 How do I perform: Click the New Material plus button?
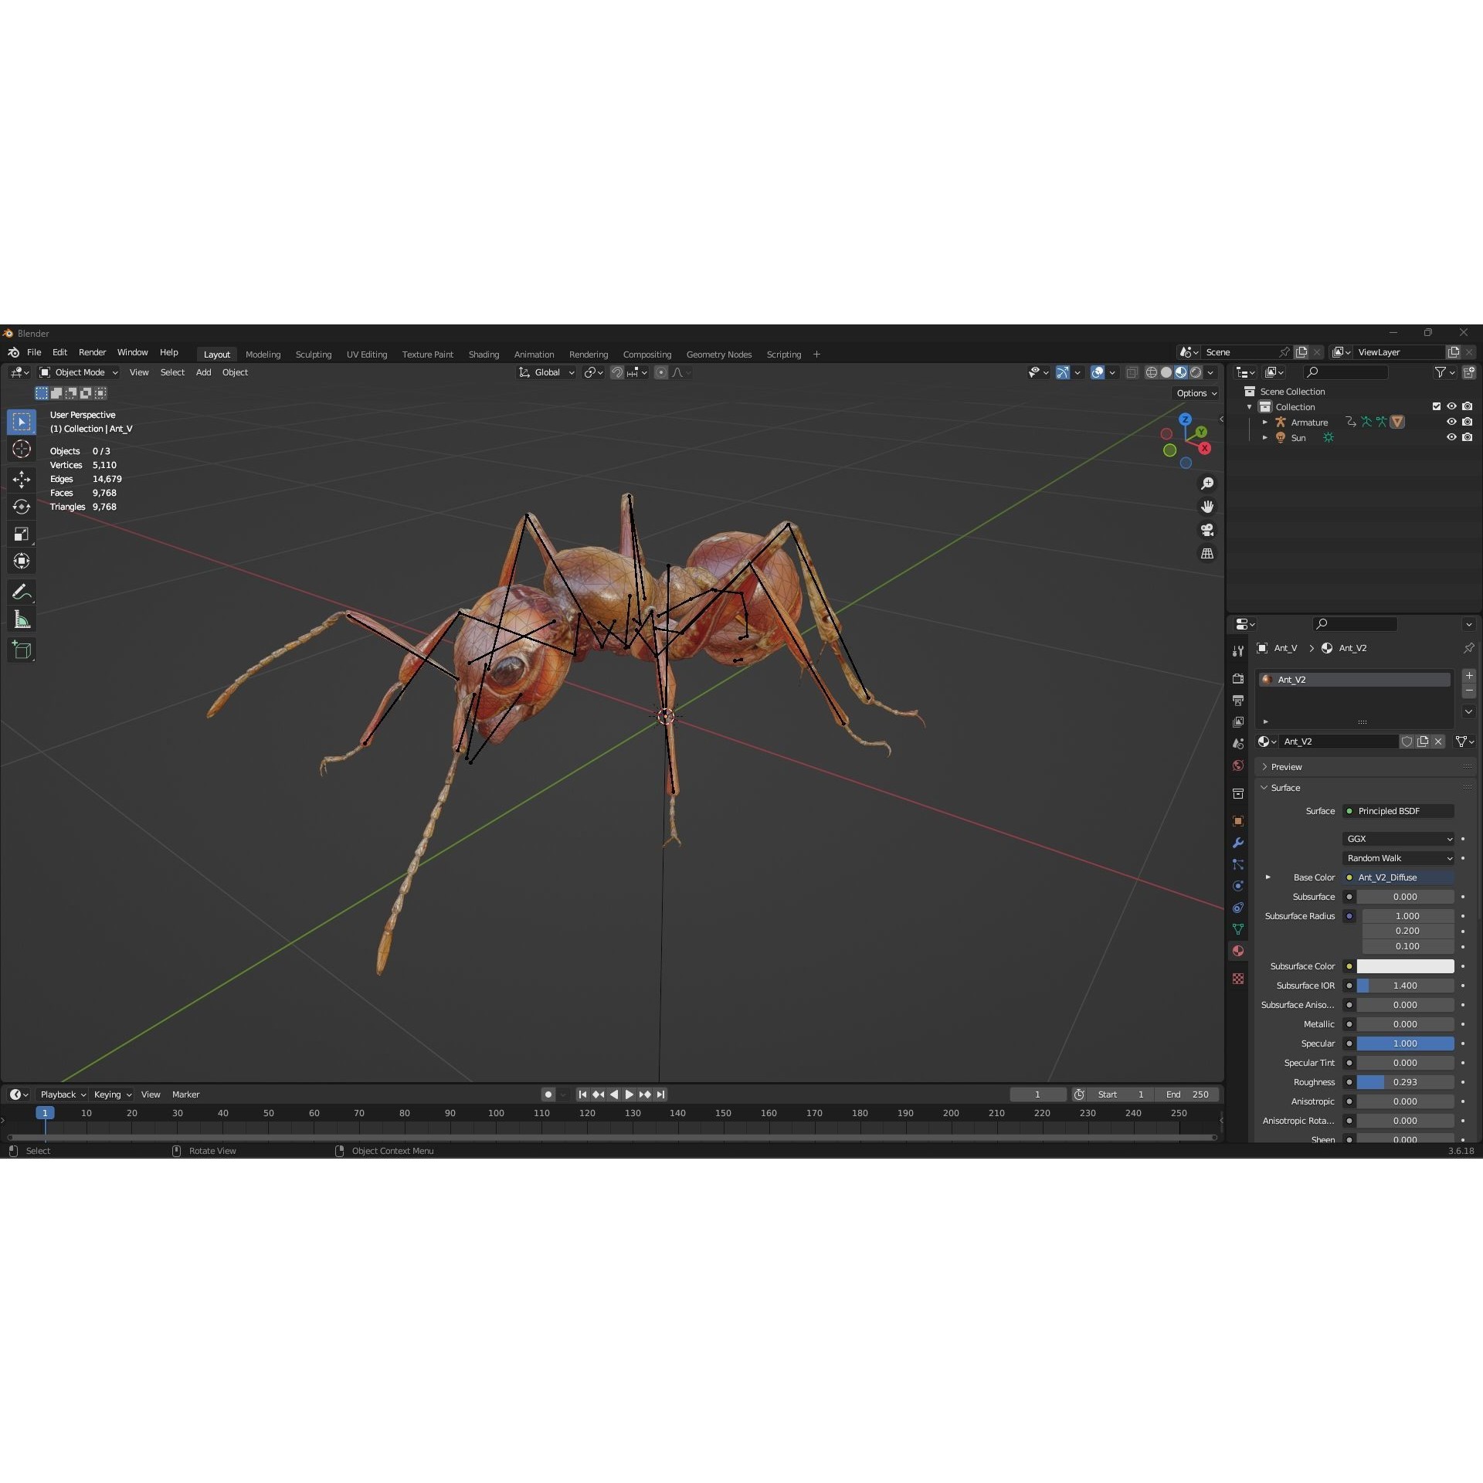1468,675
